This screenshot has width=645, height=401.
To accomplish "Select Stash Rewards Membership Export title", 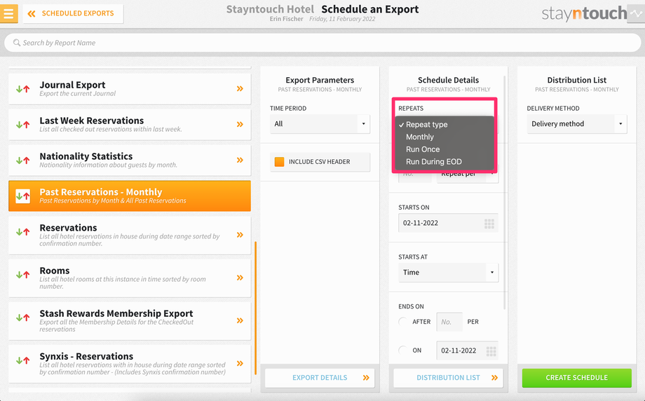I will coord(116,313).
